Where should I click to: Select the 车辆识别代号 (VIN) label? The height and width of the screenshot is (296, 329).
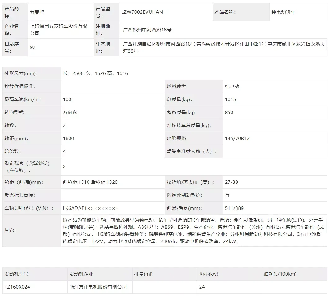click(x=29, y=208)
